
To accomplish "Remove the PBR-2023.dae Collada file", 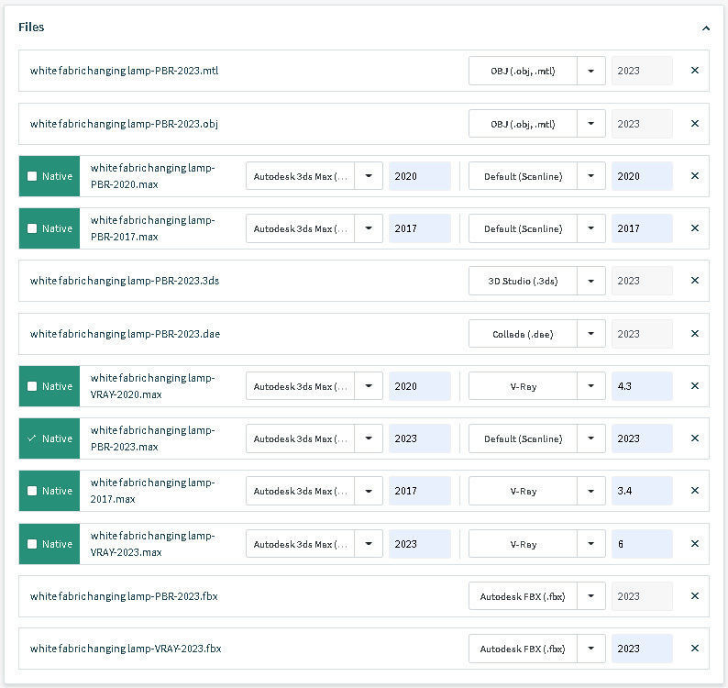I will pyautogui.click(x=694, y=334).
